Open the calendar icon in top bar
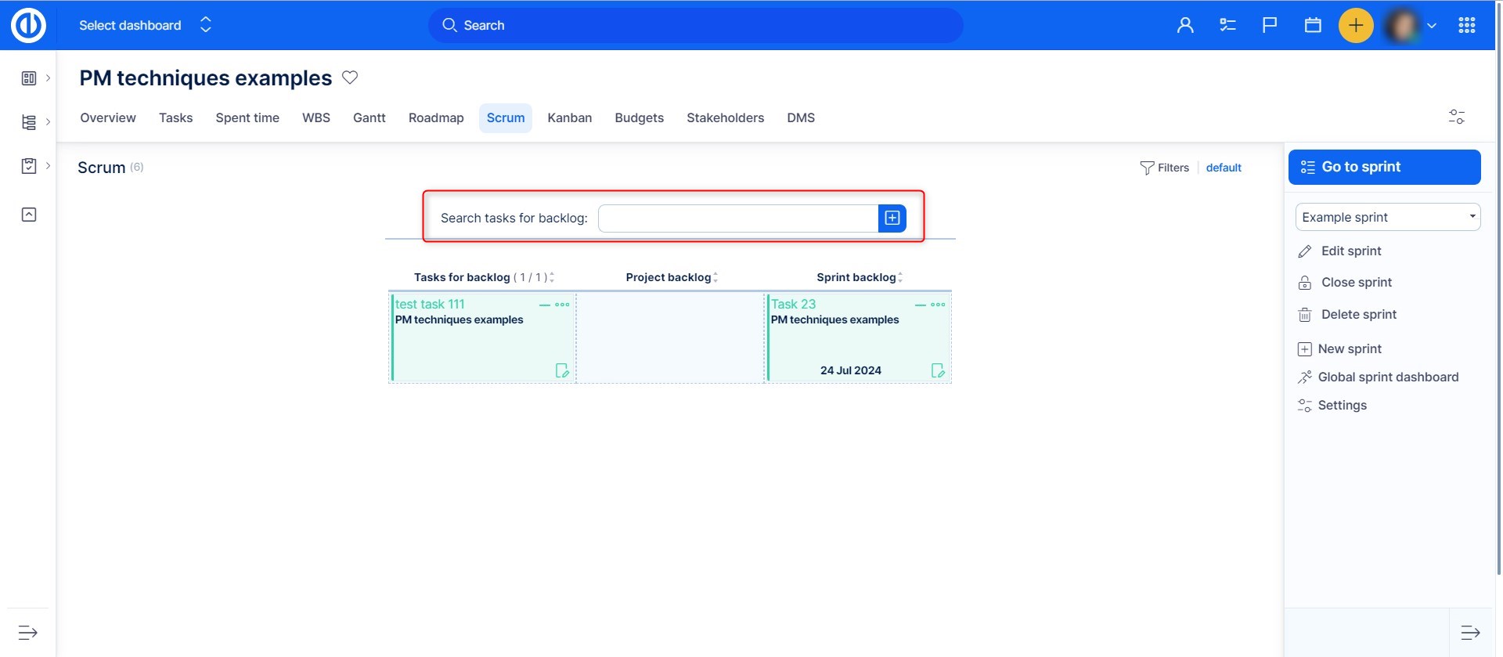The height and width of the screenshot is (657, 1503). (1313, 25)
